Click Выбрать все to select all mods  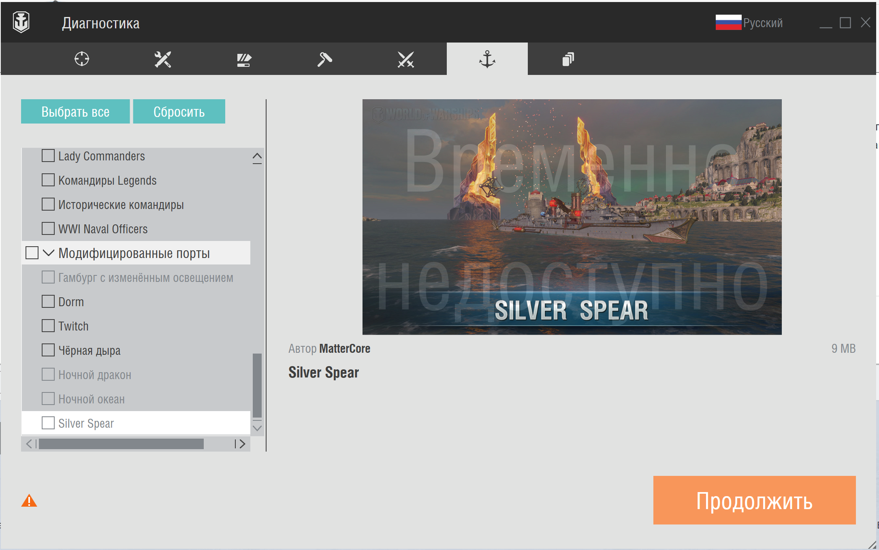click(75, 111)
